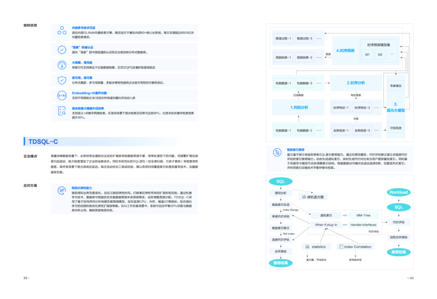Click the 2.时序分析 block
Viewport: 437px width, 299px height.
(356, 83)
